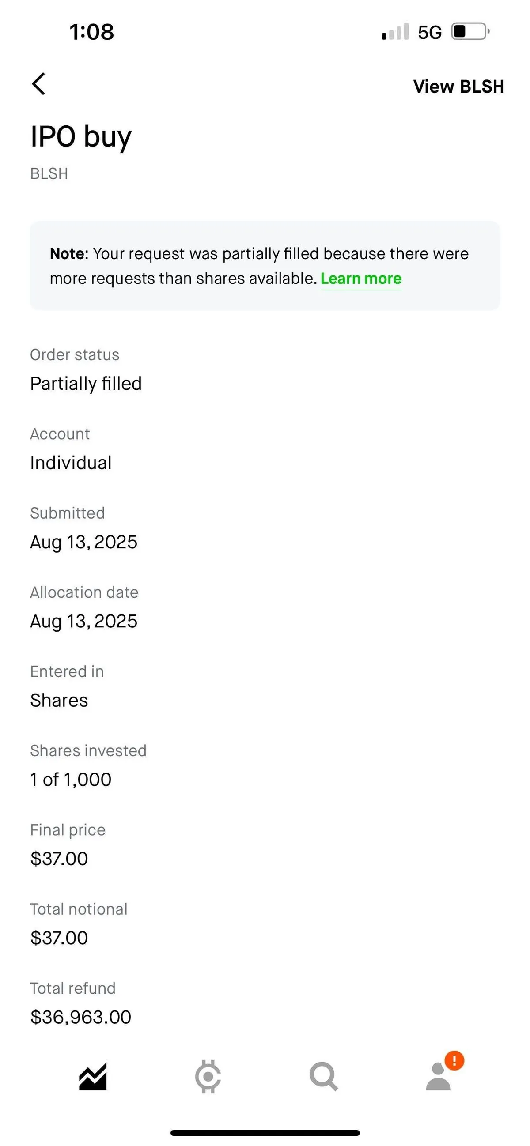
Task: Tap the home indicator bar
Action: (x=265, y=1133)
